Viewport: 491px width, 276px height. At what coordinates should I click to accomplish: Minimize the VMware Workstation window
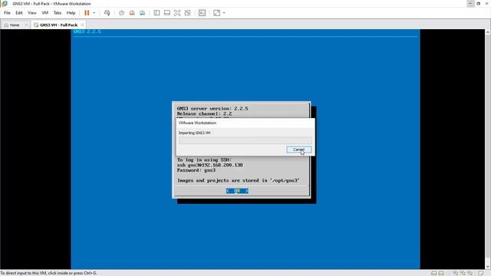470,3
